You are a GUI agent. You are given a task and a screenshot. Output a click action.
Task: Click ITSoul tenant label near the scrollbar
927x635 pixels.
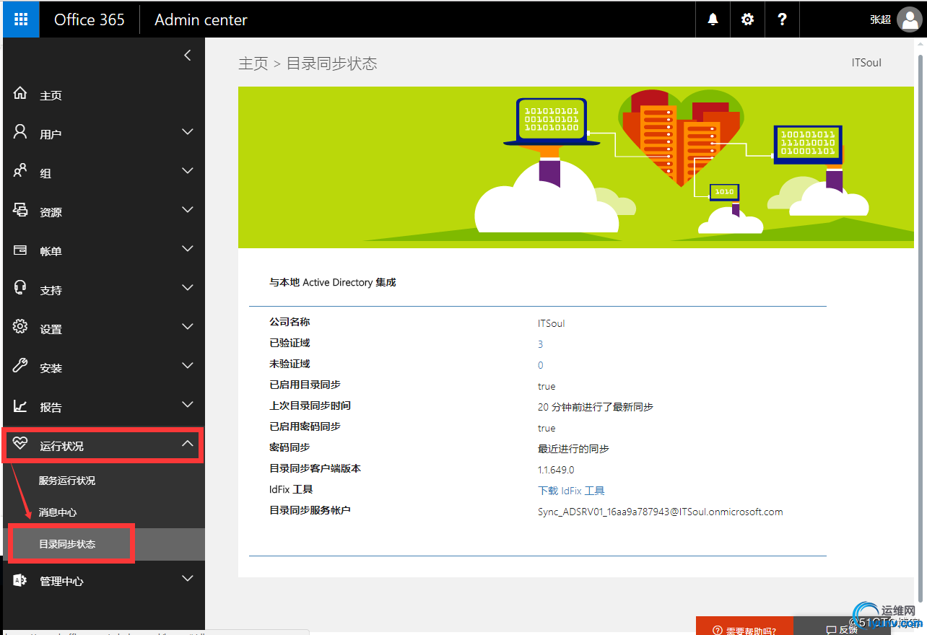(866, 63)
